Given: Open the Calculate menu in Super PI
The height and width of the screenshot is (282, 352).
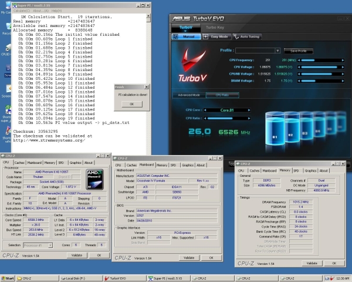Looking at the screenshot, I should [x=22, y=11].
